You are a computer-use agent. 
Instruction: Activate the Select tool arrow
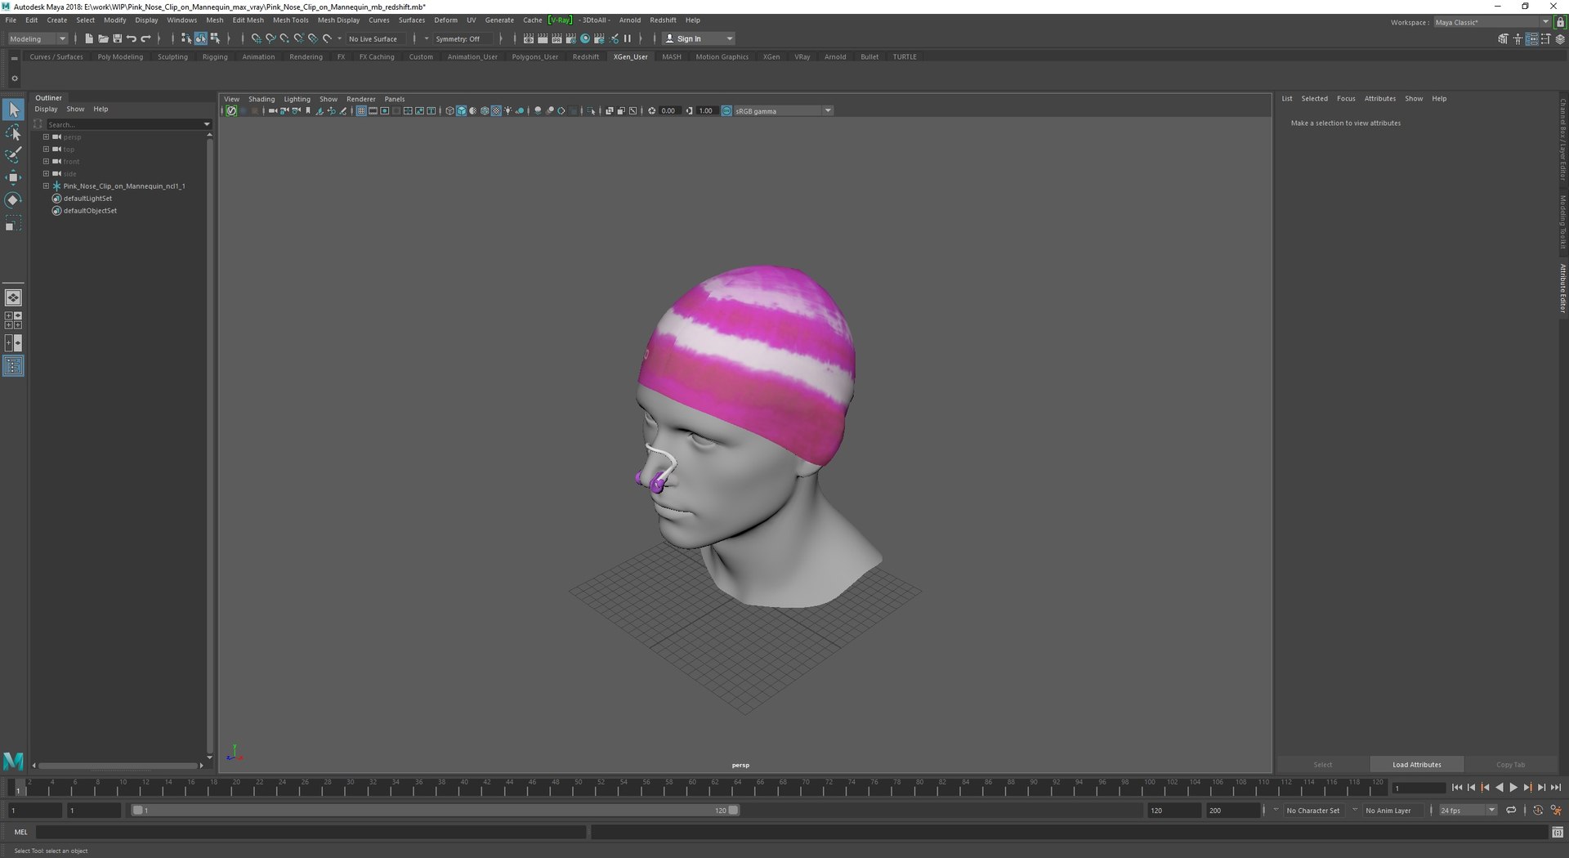13,109
